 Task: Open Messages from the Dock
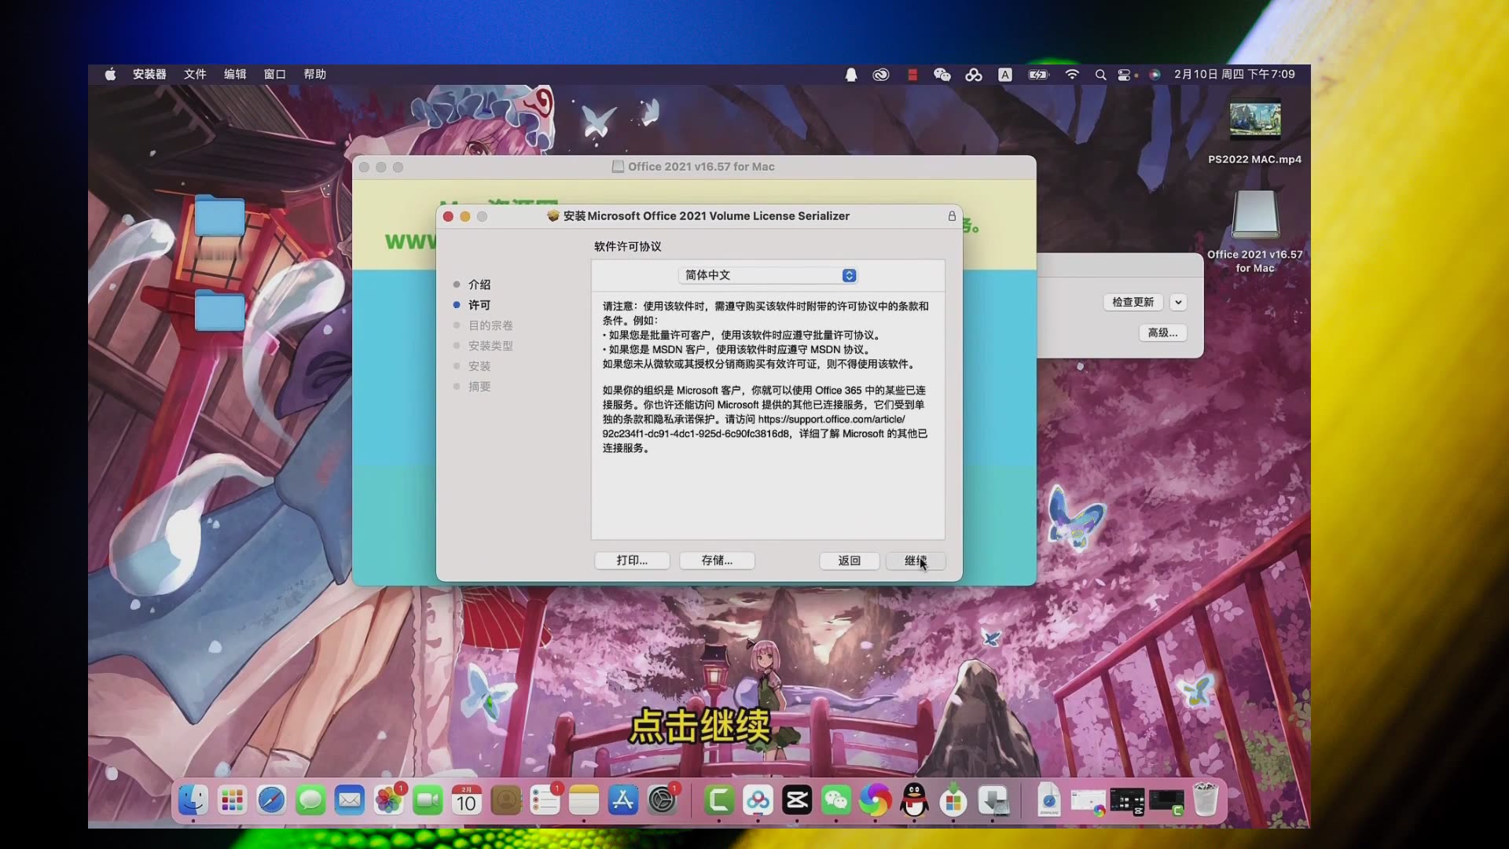[x=310, y=801]
